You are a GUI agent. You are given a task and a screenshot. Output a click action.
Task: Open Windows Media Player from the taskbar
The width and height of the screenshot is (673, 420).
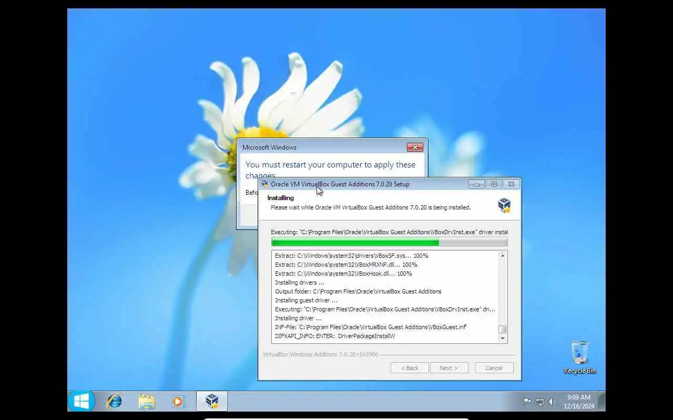tap(179, 402)
